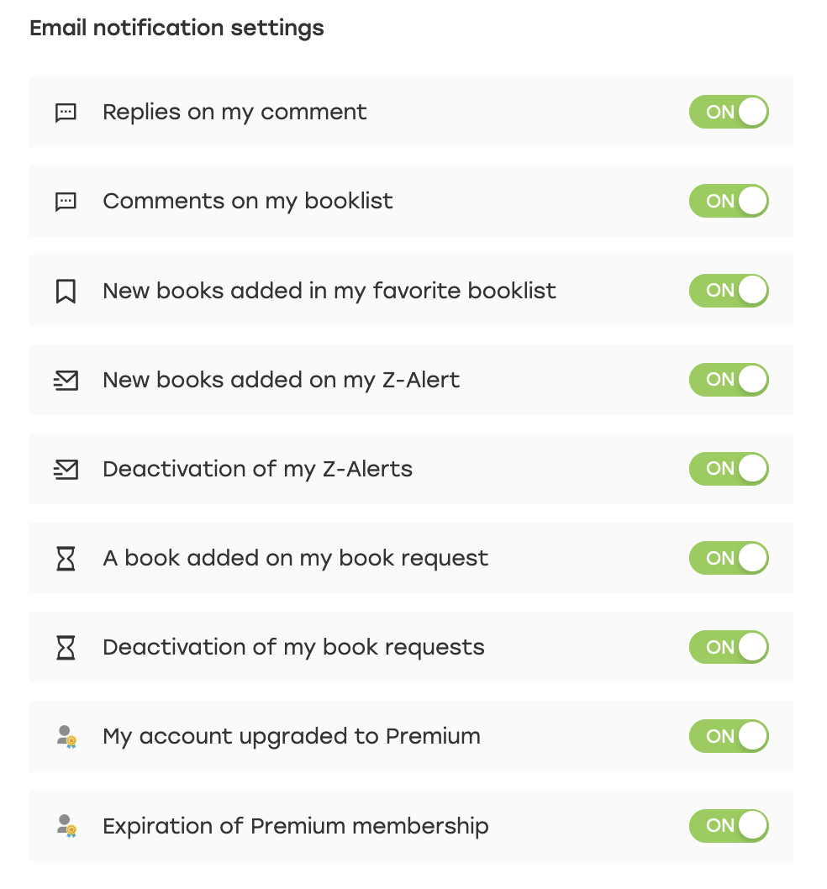Click the comment icon next to Comments on my booklist
Image resolution: width=827 pixels, height=889 pixels.
coord(66,202)
